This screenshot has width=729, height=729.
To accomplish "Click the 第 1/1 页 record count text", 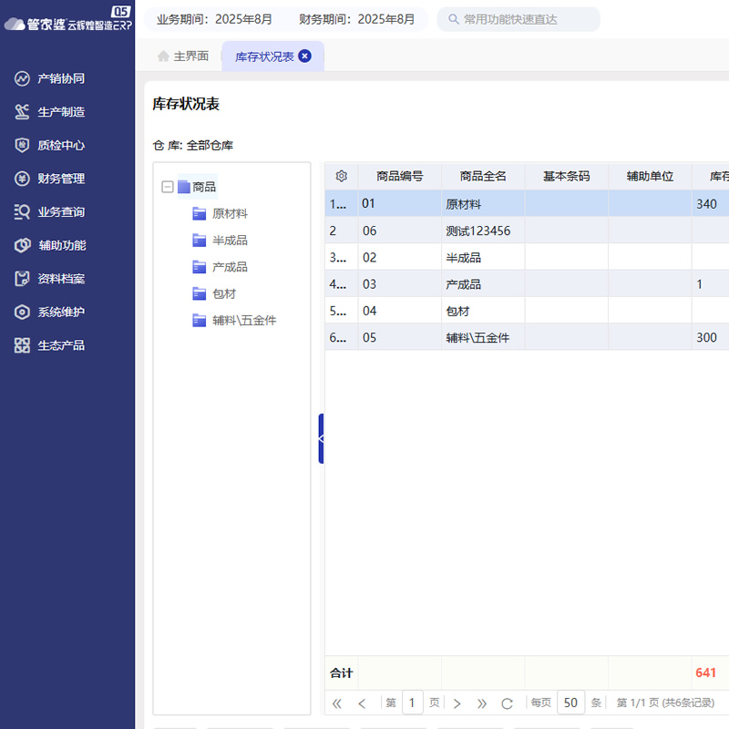I will pyautogui.click(x=665, y=703).
